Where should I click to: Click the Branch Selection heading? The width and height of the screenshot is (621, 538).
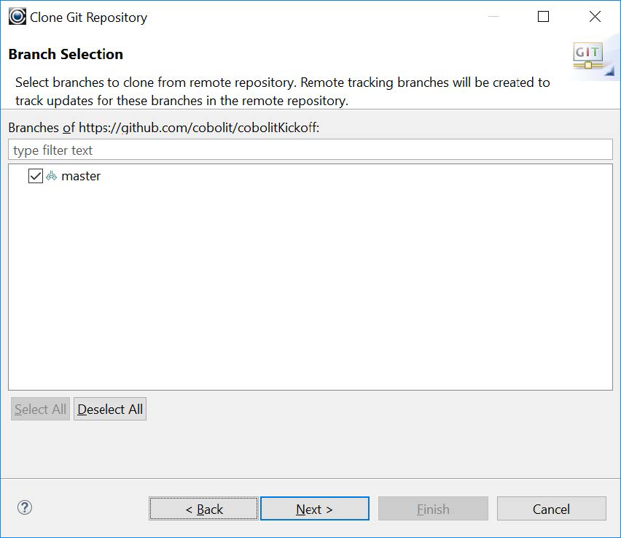coord(66,54)
